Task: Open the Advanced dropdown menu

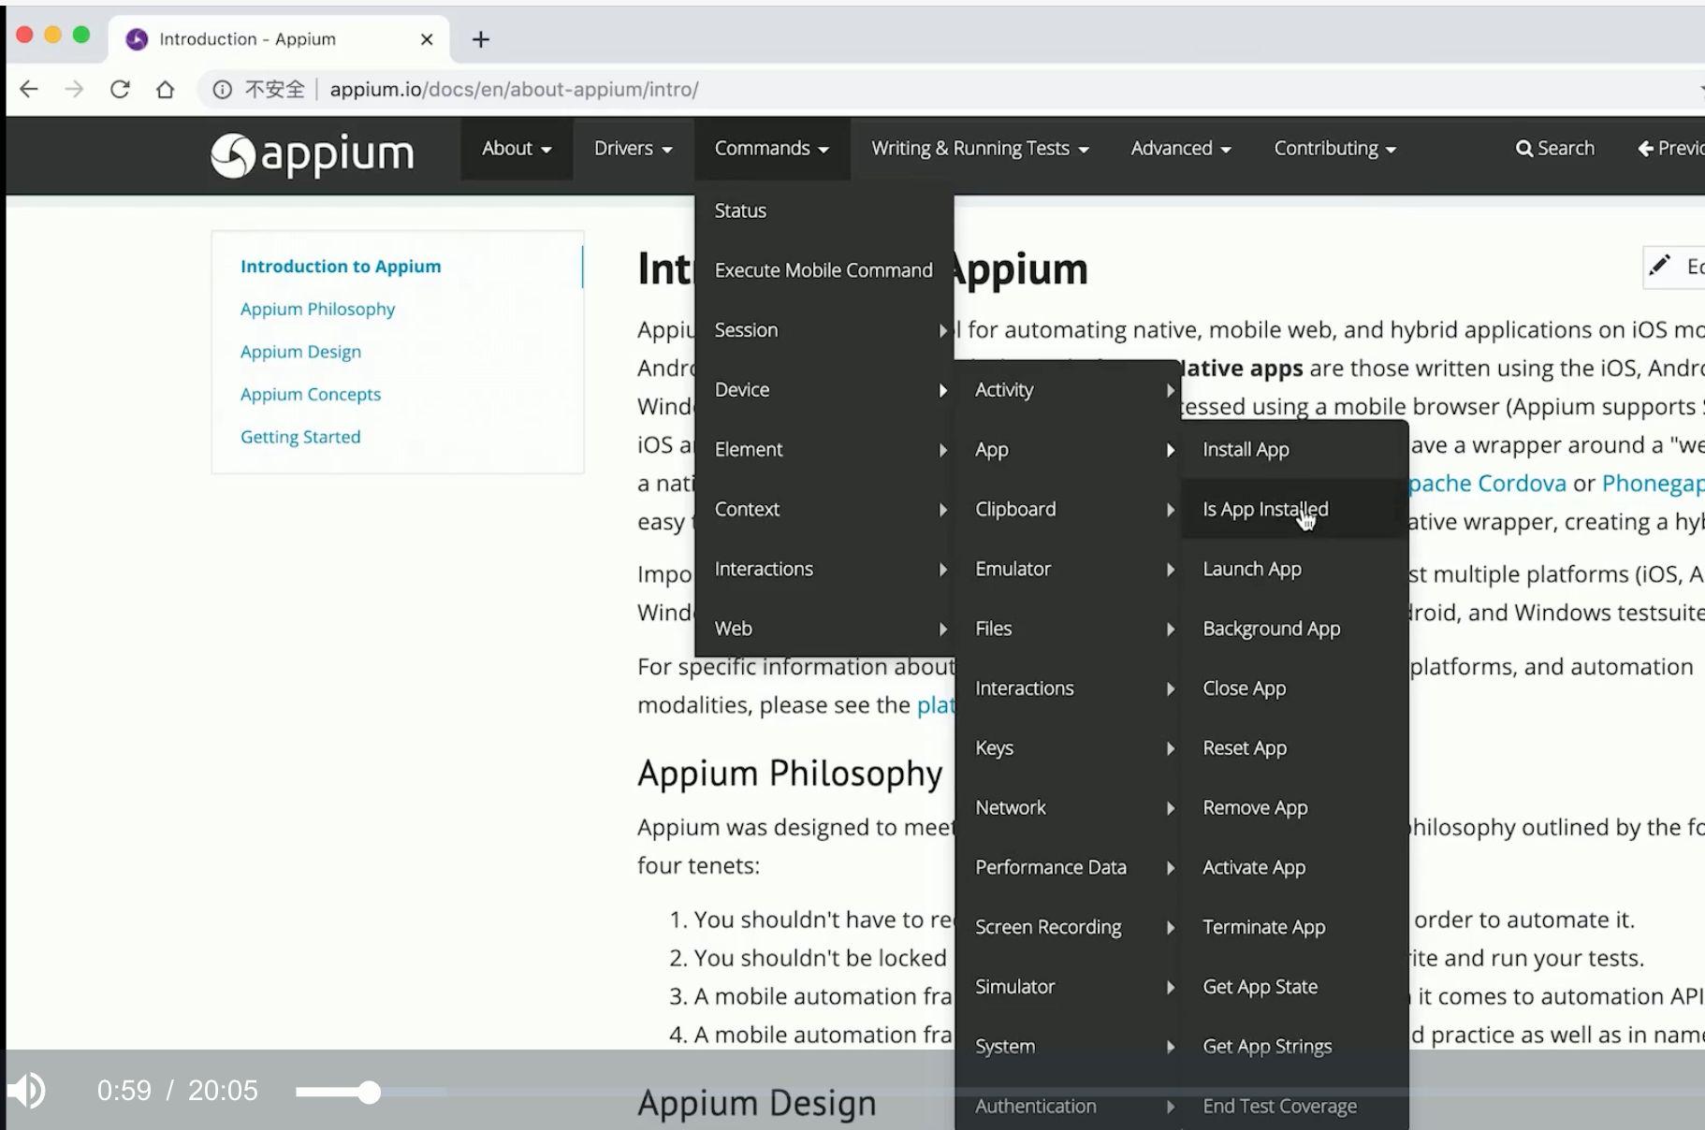Action: [1181, 148]
